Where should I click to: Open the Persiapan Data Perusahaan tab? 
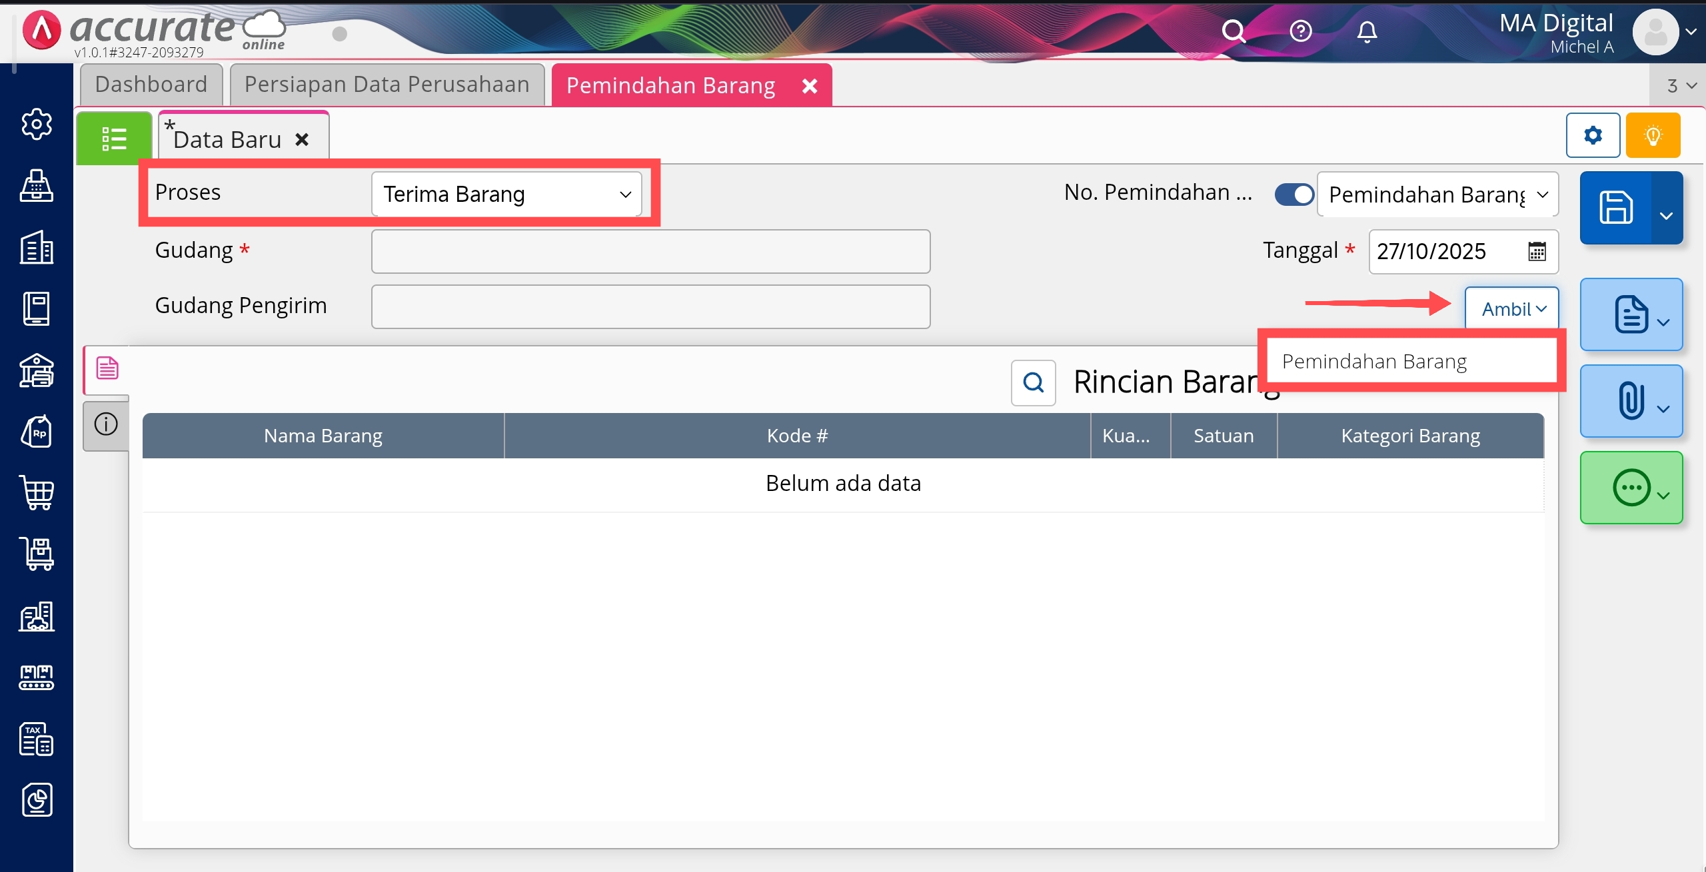(387, 85)
